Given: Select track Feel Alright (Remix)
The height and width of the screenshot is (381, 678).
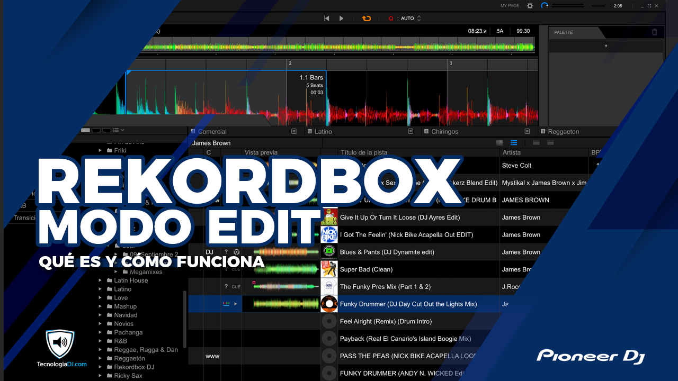Looking at the screenshot, I should tap(386, 321).
